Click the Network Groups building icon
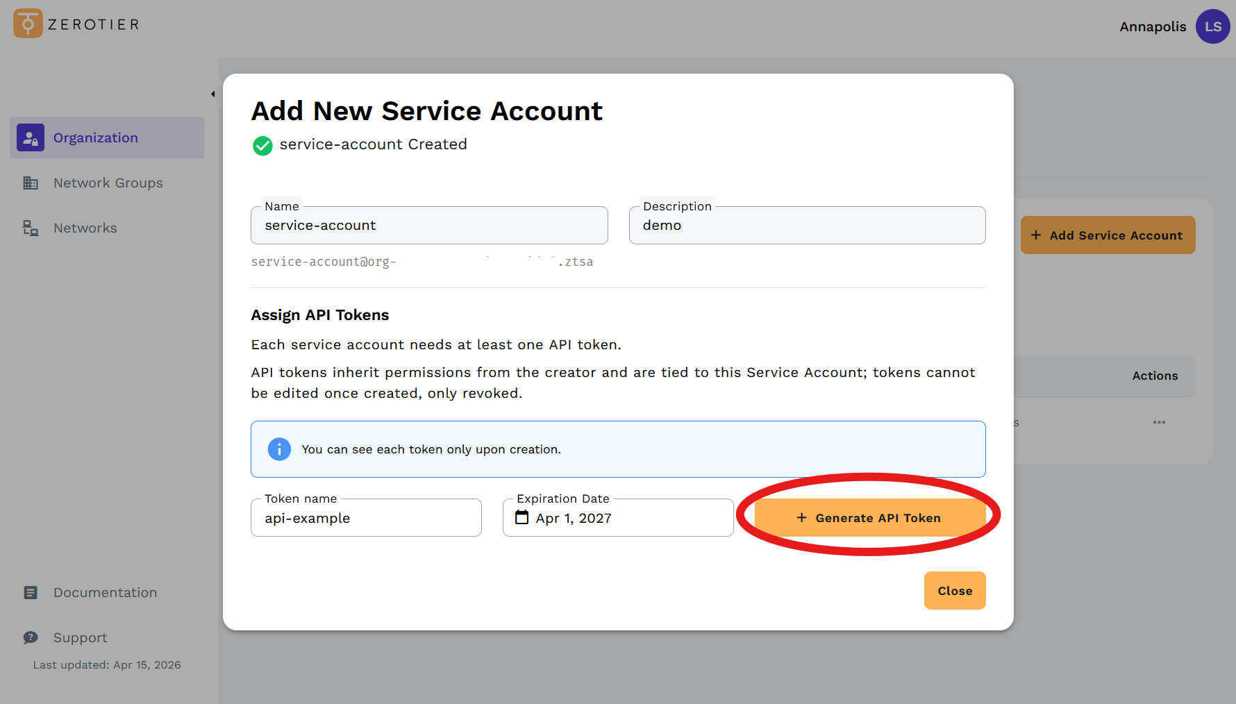 click(x=30, y=183)
